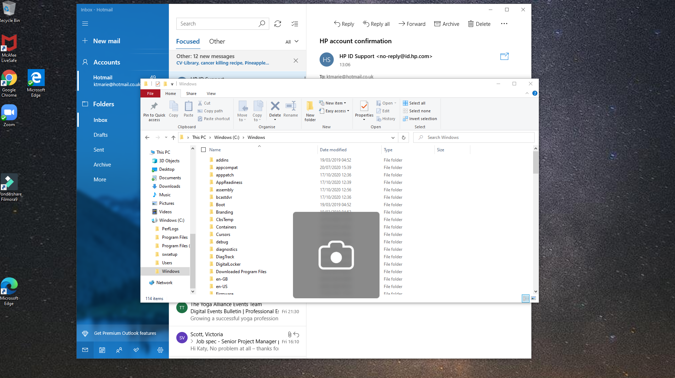Image resolution: width=675 pixels, height=378 pixels.
Task: Switch to the Share ribbon tab
Action: pos(191,94)
